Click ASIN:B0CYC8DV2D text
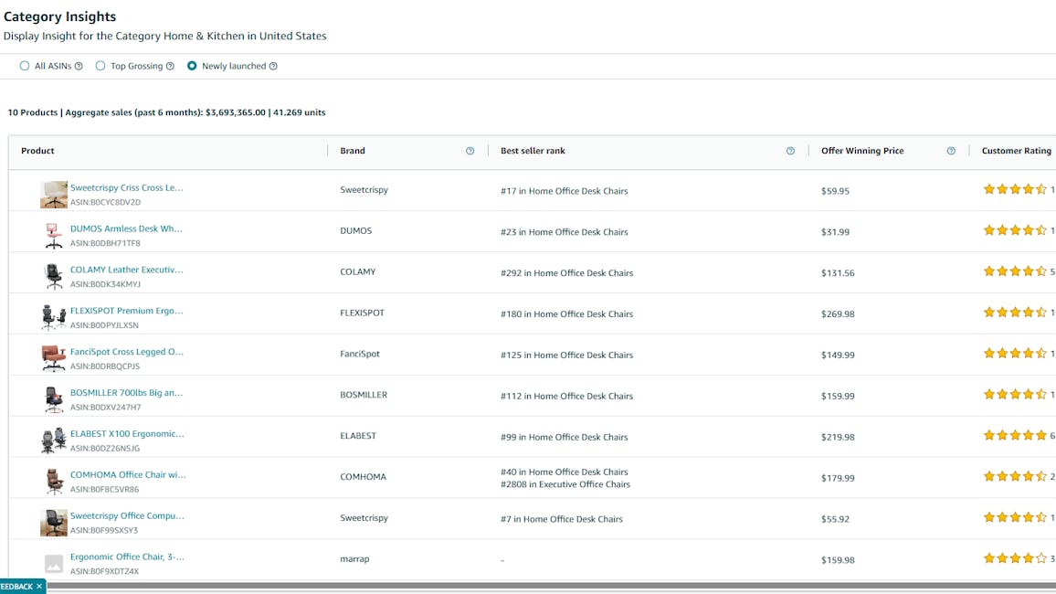 (105, 202)
